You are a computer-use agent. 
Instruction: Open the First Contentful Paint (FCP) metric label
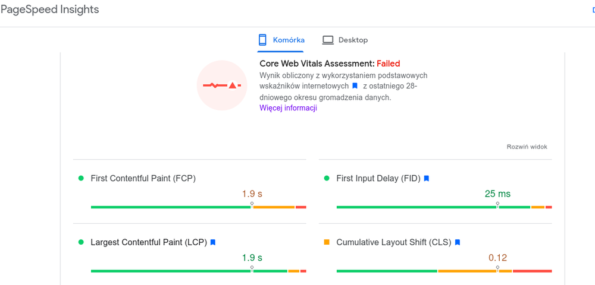[143, 178]
